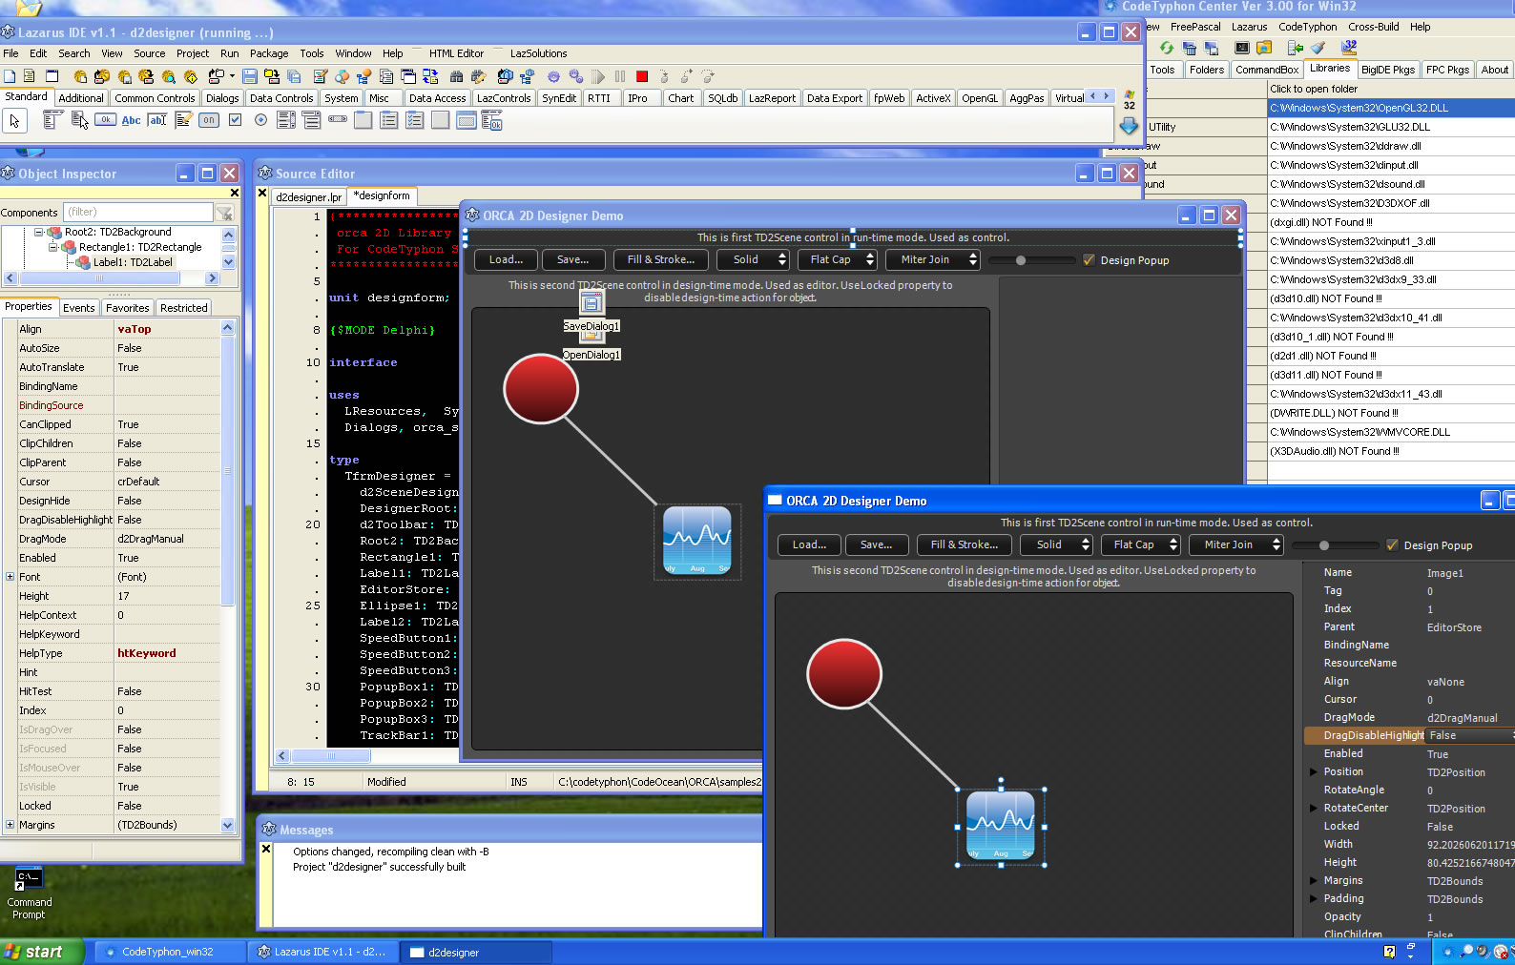The height and width of the screenshot is (965, 1515).
Task: Expand the Padding property in demo inspector
Action: click(x=1314, y=898)
